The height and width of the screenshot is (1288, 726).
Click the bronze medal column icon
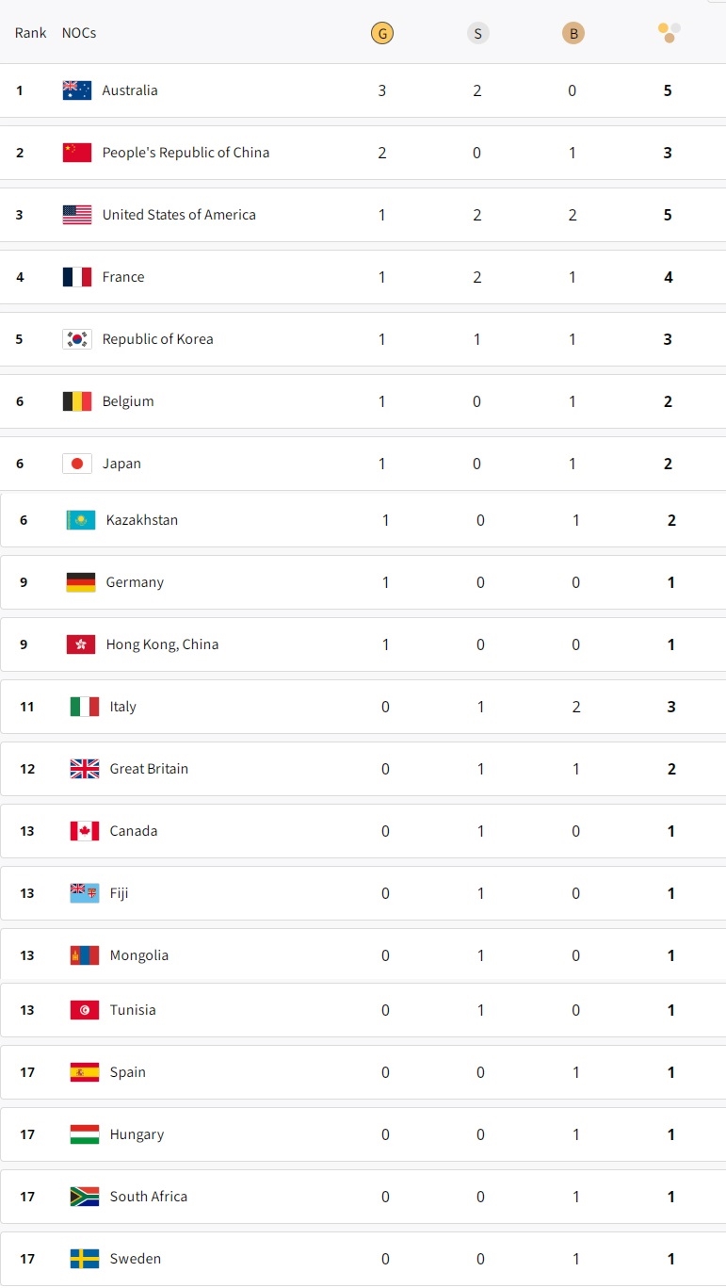pyautogui.click(x=573, y=34)
